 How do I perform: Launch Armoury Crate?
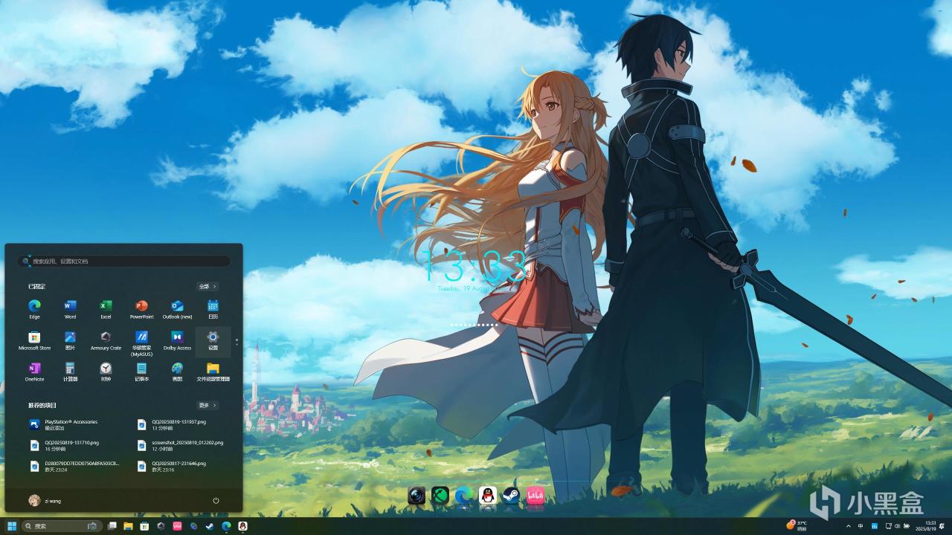coord(106,341)
